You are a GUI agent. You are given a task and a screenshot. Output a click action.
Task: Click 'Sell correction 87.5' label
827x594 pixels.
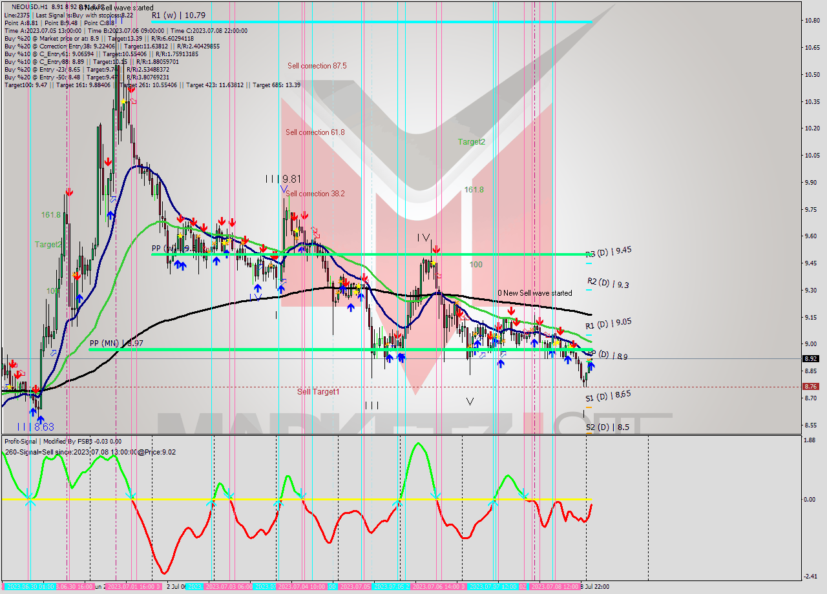[317, 66]
